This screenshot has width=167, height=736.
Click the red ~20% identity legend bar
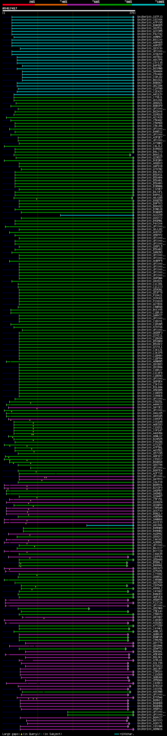pyautogui.click(x=19, y=5)
